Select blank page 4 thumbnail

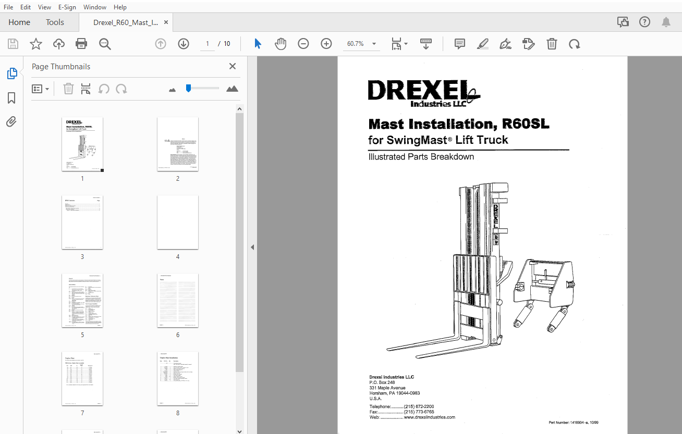click(x=178, y=222)
